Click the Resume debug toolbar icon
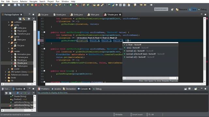This screenshot has width=209, height=117. tap(28, 5)
